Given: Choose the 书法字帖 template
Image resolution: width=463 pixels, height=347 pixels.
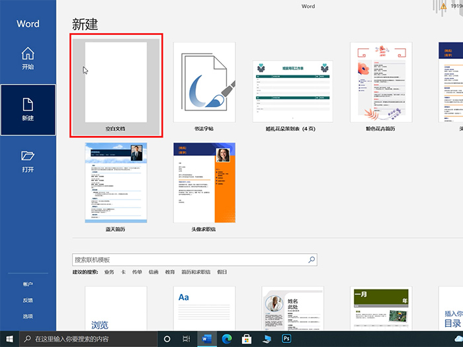Looking at the screenshot, I should click(204, 83).
